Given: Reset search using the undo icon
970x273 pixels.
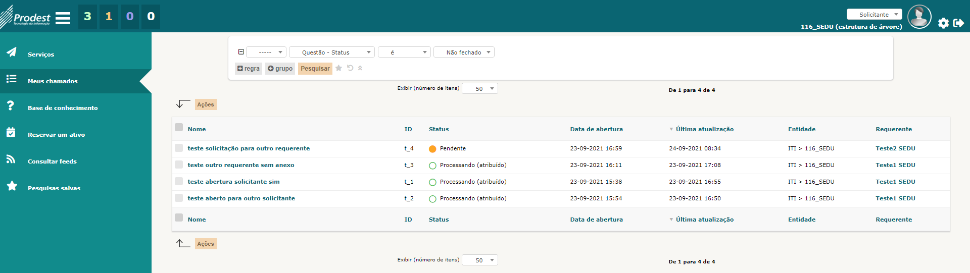Looking at the screenshot, I should [x=350, y=68].
